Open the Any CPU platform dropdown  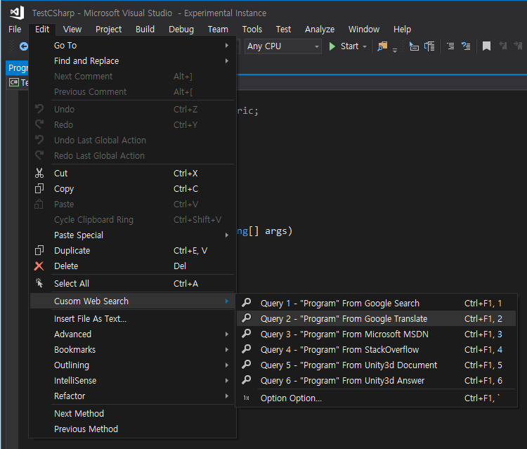point(283,46)
